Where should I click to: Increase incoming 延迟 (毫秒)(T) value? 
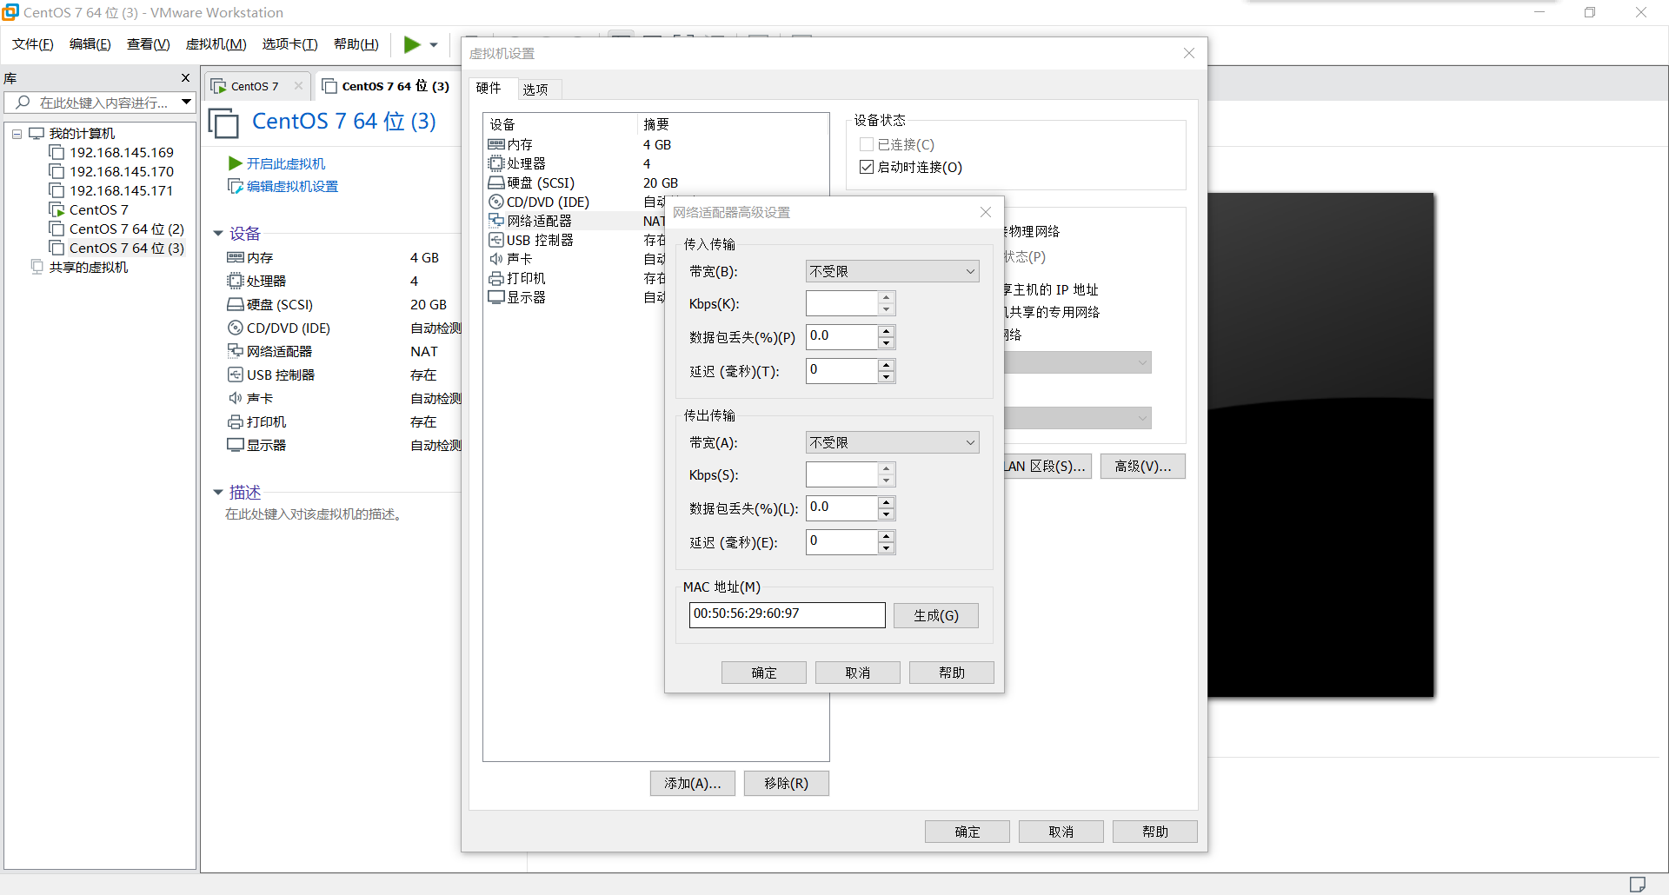click(887, 366)
